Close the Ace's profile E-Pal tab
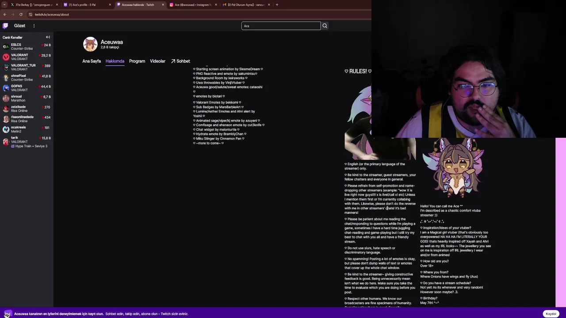The image size is (566, 318). pos(110,5)
